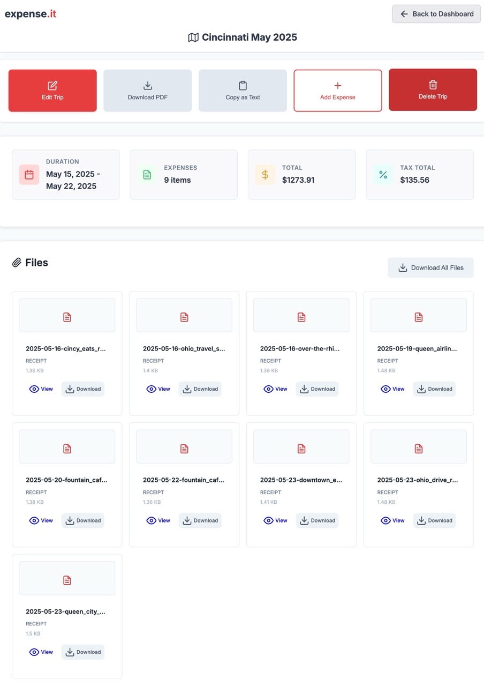Click the queen_airlin file thumbnail
Screen dimensions: 484x686
[x=419, y=315]
